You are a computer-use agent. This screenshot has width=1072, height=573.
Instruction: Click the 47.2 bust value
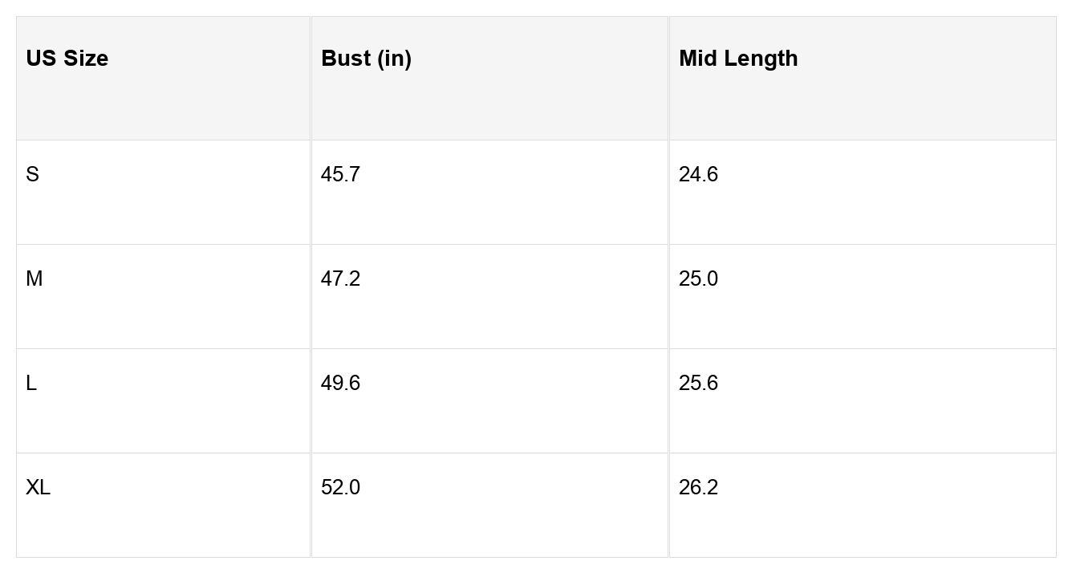tap(340, 278)
